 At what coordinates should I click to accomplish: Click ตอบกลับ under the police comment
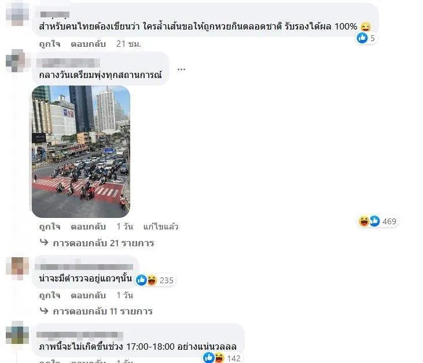(88, 295)
